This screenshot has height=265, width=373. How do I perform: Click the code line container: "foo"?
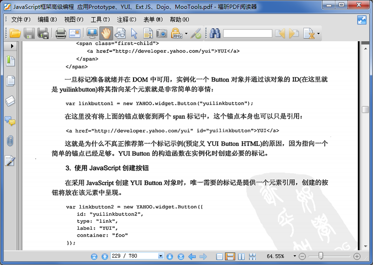coord(102,235)
